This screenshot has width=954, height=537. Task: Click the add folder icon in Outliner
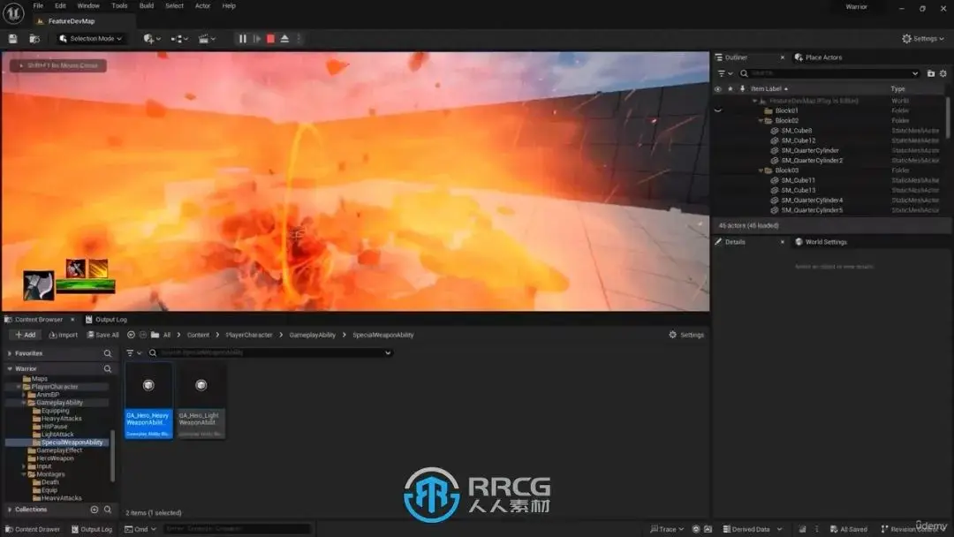point(930,73)
